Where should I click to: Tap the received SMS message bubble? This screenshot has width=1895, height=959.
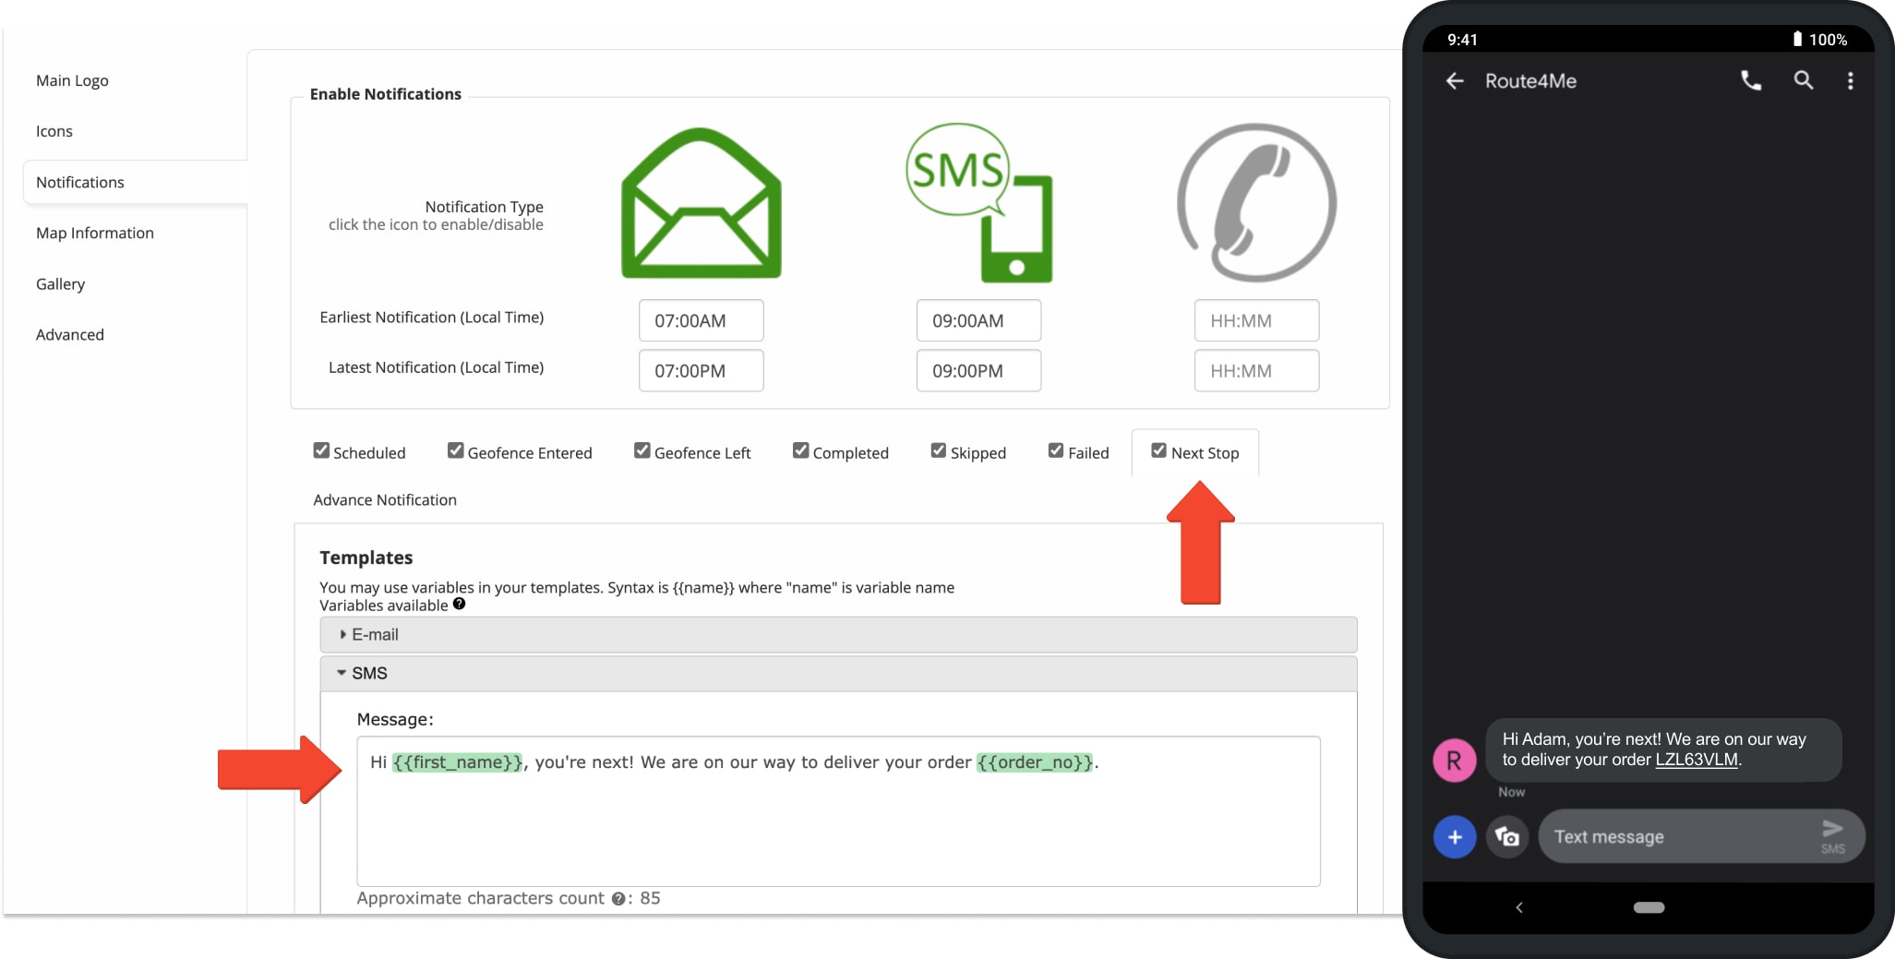(1663, 749)
